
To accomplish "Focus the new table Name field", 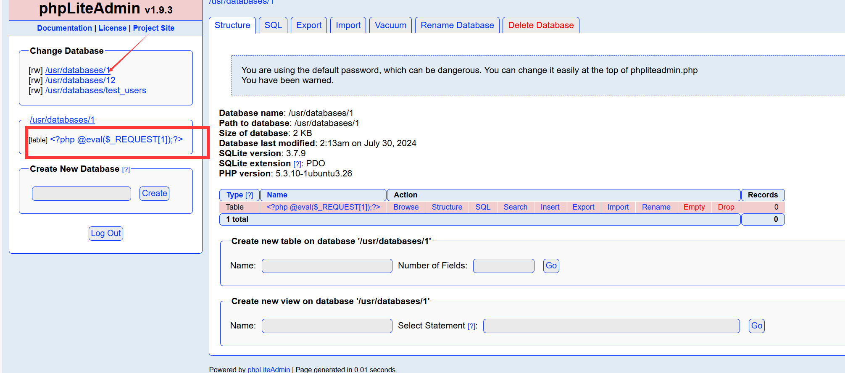I will coord(327,266).
